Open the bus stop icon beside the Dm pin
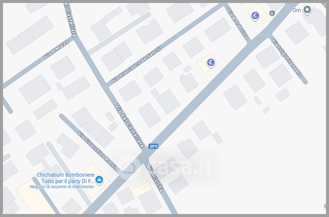Screen dimensions: 329x217 coord(272,13)
